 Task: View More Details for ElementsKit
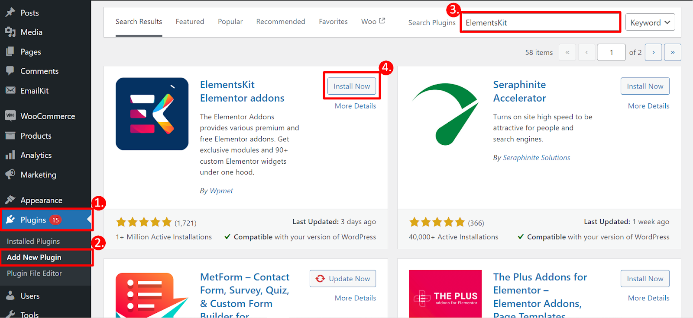(x=355, y=106)
